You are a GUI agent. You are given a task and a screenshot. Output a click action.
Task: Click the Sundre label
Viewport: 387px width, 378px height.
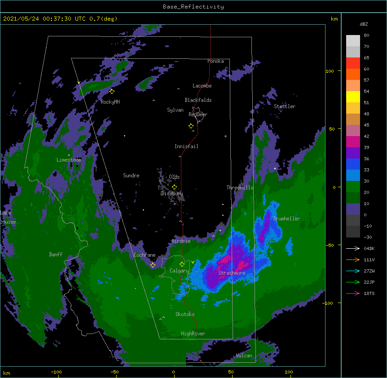coord(131,176)
